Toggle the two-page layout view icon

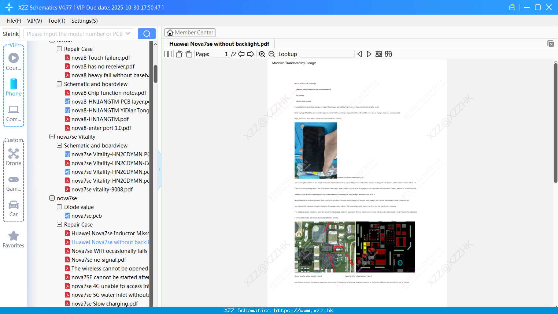coord(168,54)
